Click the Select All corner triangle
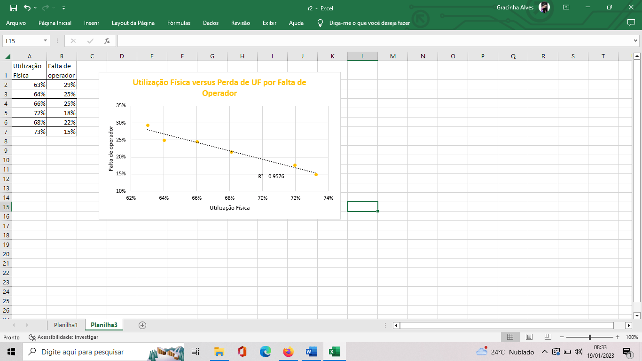The image size is (642, 361). click(x=8, y=56)
